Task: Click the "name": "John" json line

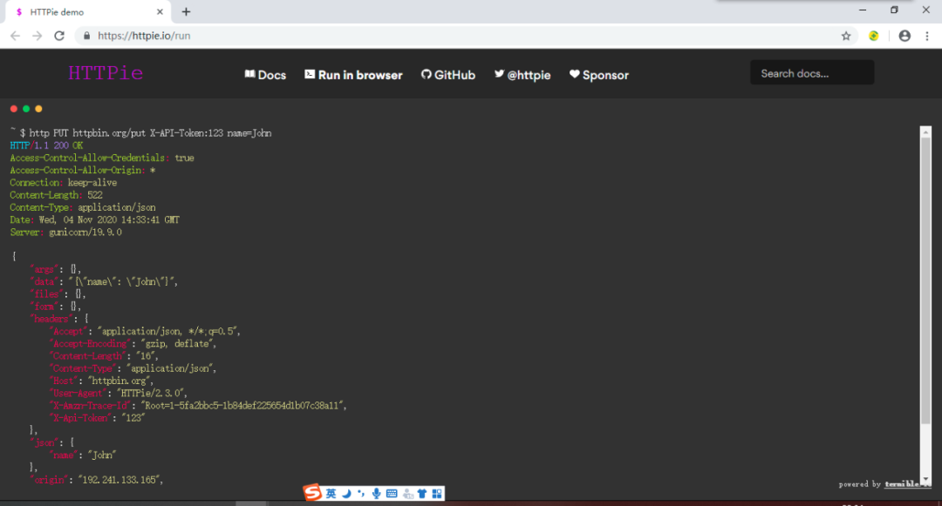Action: point(83,455)
